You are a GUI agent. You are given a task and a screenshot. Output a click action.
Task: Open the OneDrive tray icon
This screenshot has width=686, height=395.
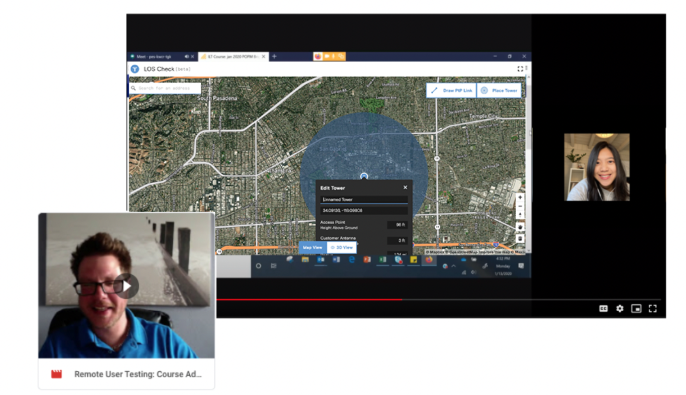pyautogui.click(x=463, y=260)
